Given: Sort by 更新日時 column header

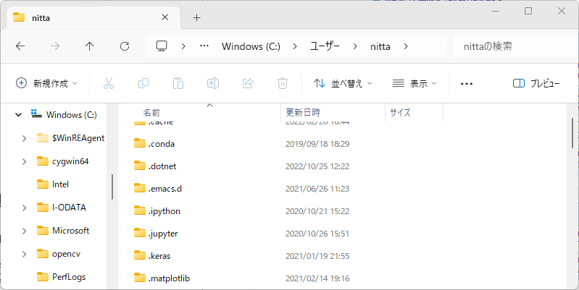Looking at the screenshot, I should click(303, 113).
